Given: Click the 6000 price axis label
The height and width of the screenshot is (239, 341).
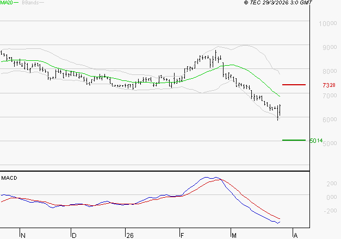Looking at the screenshot, I should click(330, 119).
